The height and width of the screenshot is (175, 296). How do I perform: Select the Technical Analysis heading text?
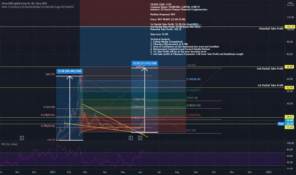[x=160, y=39]
